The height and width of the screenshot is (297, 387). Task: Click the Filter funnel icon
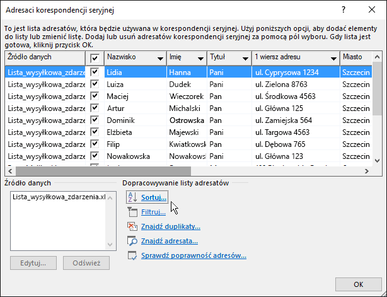pyautogui.click(x=132, y=212)
